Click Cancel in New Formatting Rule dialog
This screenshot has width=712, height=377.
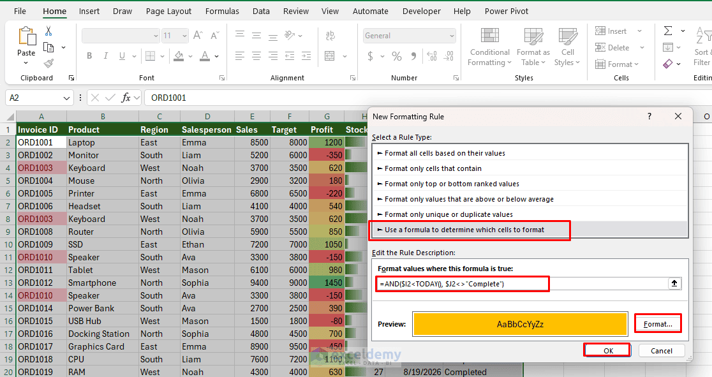click(x=661, y=351)
